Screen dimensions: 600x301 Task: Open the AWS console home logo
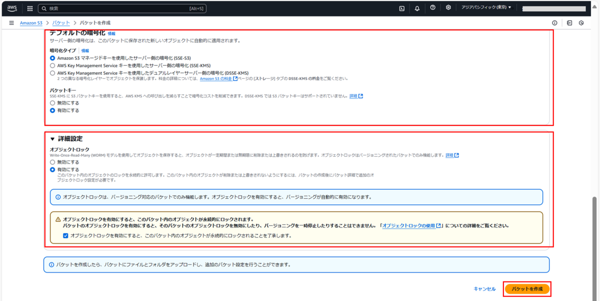[11, 8]
